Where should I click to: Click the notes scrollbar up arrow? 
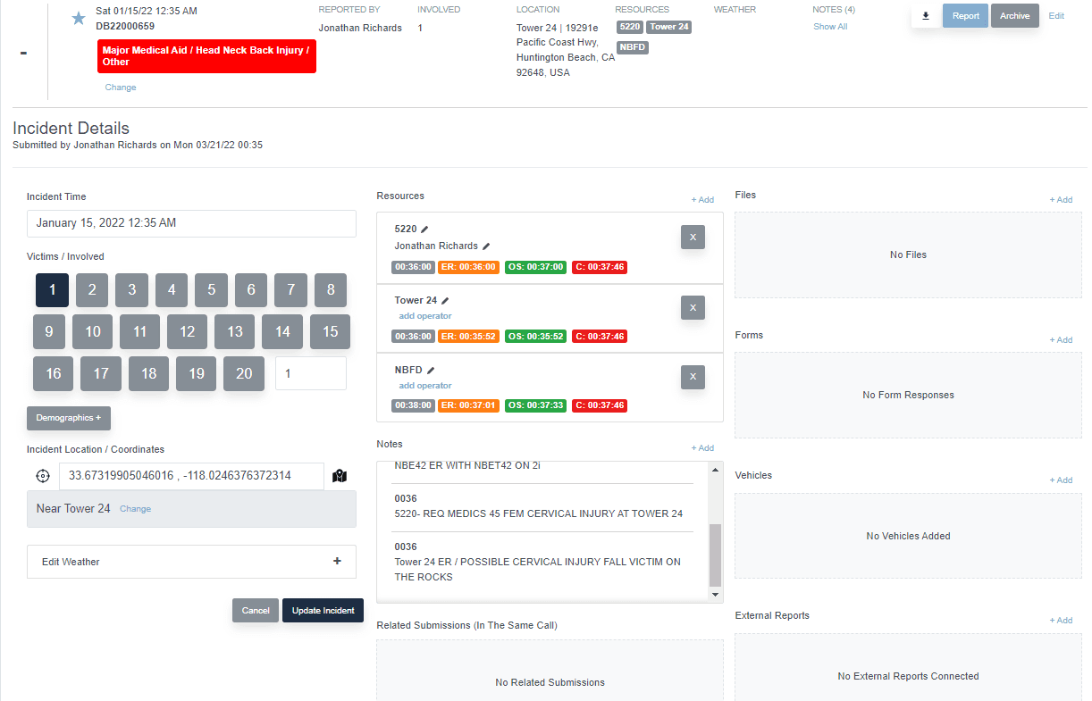coord(715,470)
